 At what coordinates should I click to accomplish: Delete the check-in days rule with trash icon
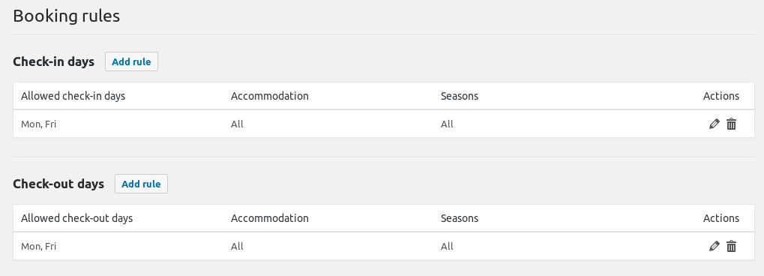tap(731, 124)
